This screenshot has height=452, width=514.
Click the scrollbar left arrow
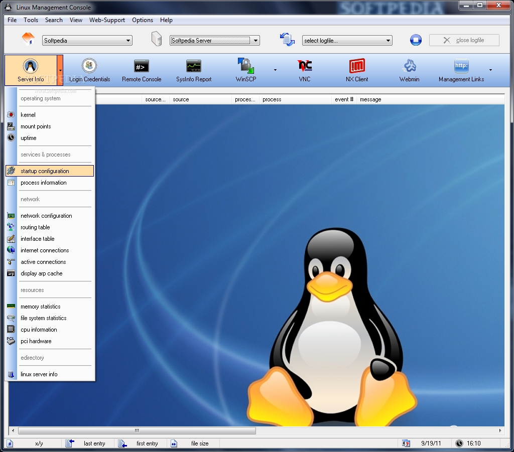tap(13, 430)
